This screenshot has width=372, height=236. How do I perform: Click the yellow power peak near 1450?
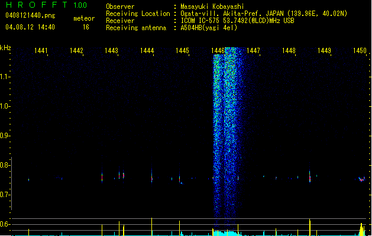(361, 230)
